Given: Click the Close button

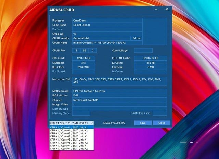Looking at the screenshot, I should (x=162, y=123).
